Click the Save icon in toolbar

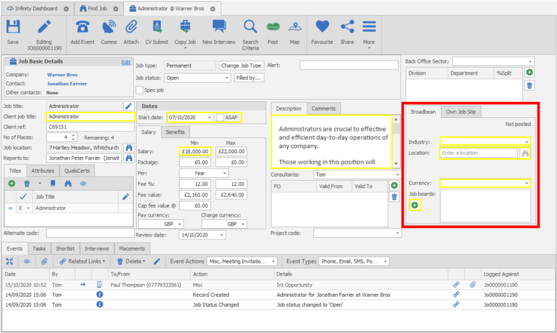tap(13, 27)
